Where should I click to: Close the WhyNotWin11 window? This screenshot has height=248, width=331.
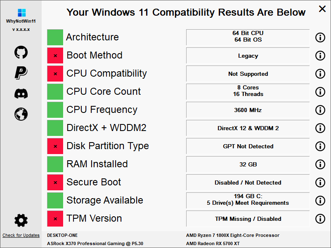(322, 9)
